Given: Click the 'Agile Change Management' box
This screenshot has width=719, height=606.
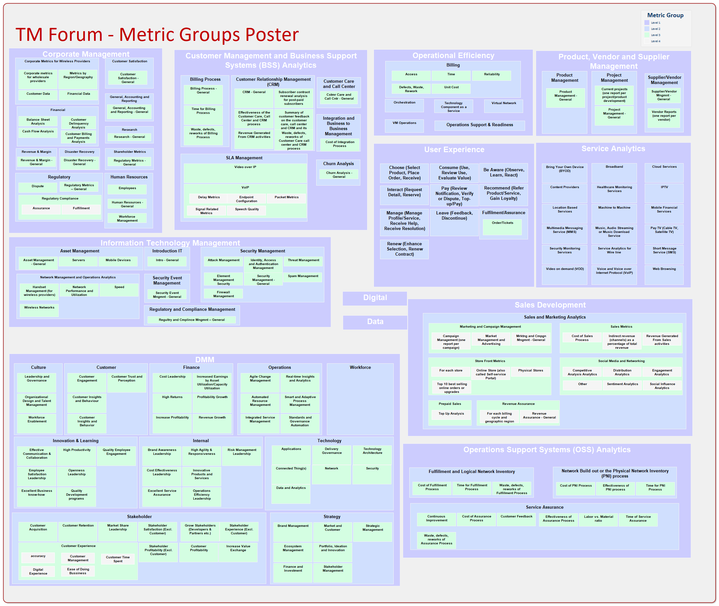Looking at the screenshot, I should click(x=260, y=383).
